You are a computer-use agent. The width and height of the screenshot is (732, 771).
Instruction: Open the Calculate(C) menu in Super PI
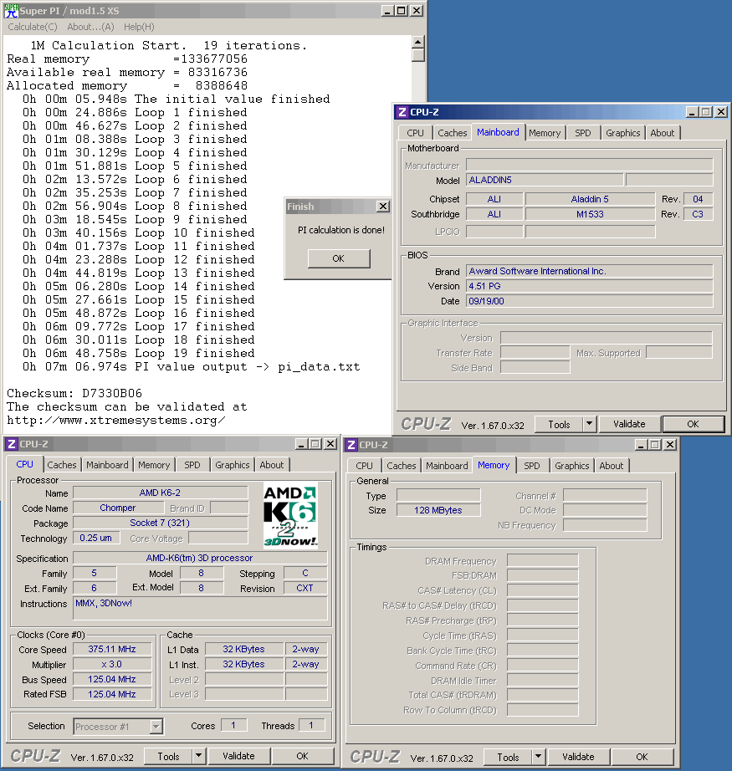[33, 27]
